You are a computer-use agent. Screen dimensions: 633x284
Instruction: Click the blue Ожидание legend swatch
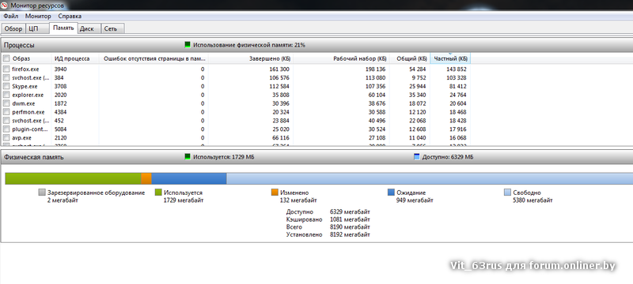click(x=391, y=192)
